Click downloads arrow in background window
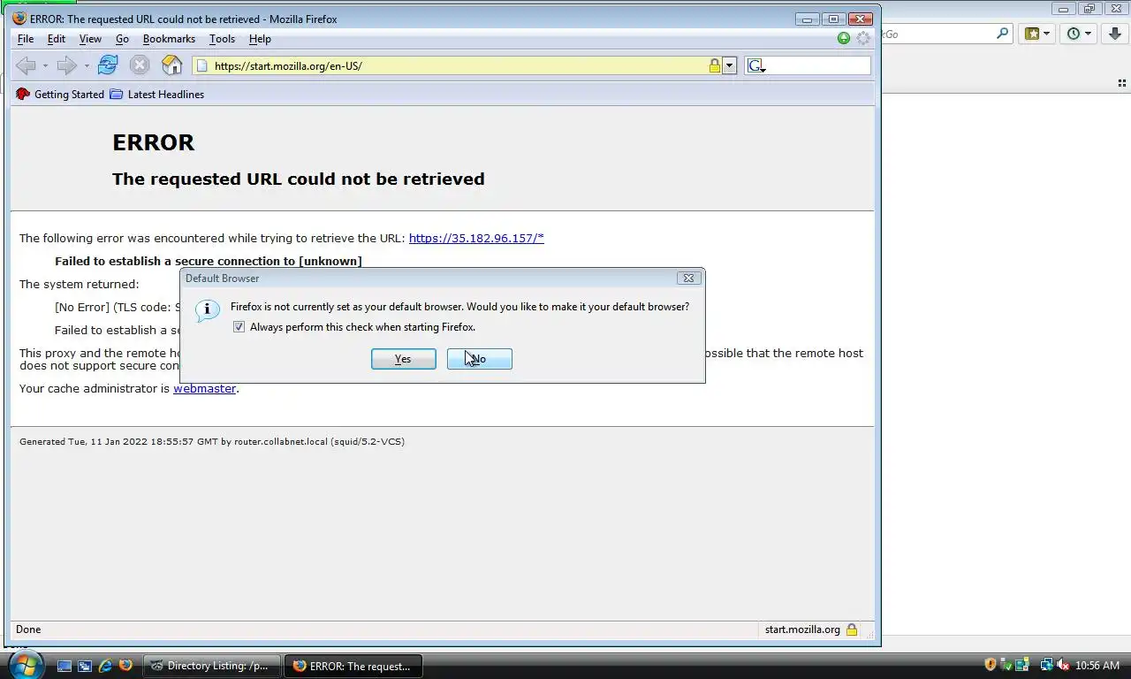Screen dimensions: 1131x679 1115,34
